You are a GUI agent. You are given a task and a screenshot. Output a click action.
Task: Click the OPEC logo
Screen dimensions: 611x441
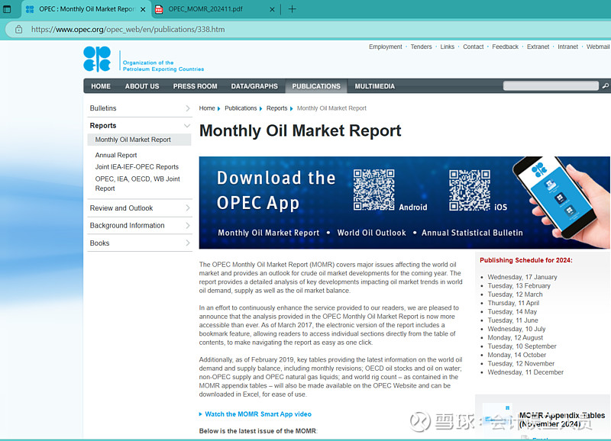pyautogui.click(x=97, y=60)
